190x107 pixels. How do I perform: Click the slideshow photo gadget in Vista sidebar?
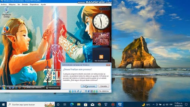click(x=101, y=39)
